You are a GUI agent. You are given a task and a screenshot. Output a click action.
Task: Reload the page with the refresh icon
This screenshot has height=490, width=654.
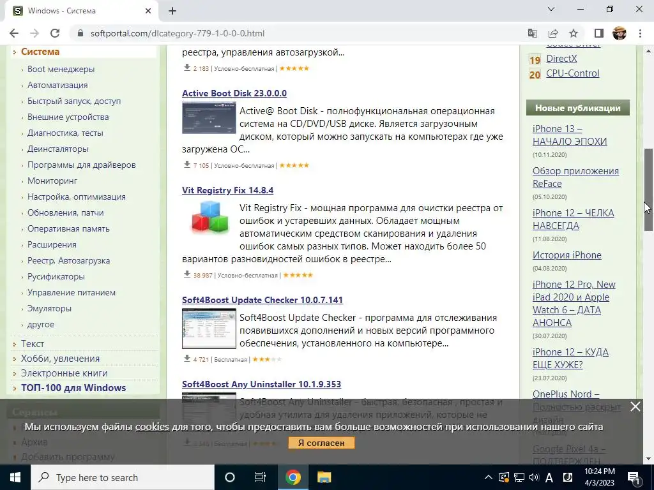pyautogui.click(x=55, y=33)
